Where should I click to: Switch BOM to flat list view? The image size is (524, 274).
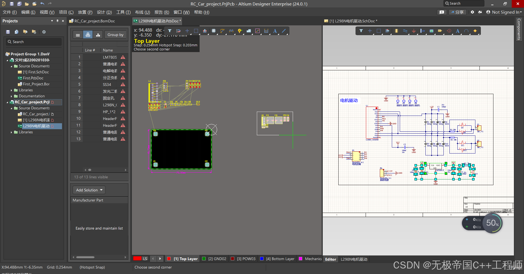(78, 35)
